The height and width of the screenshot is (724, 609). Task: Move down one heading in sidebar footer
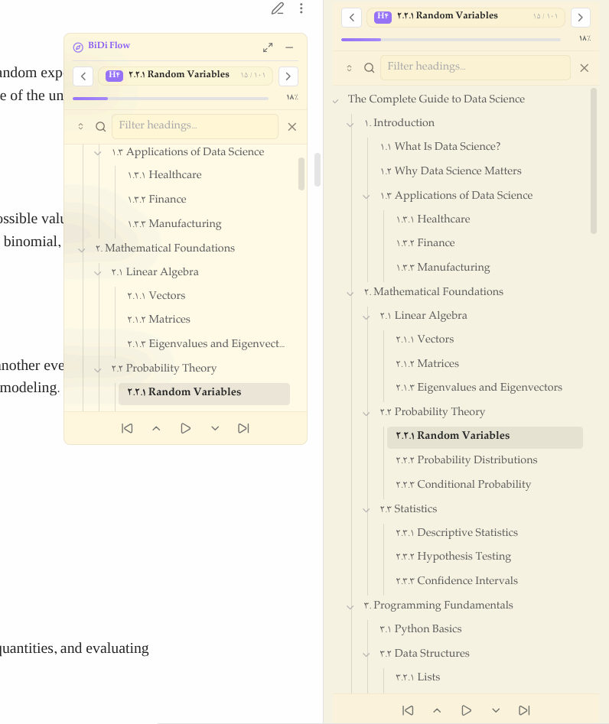click(x=496, y=710)
